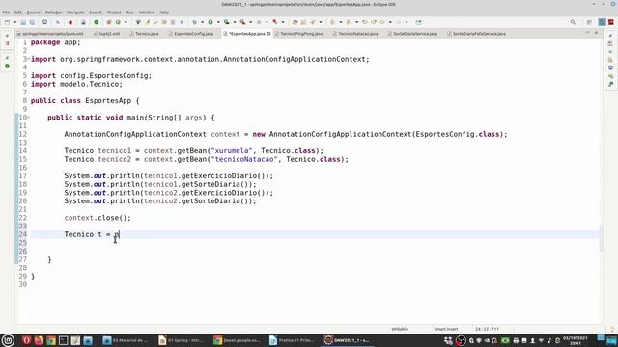Click the taskbar clock
The image size is (618, 347).
(x=576, y=340)
